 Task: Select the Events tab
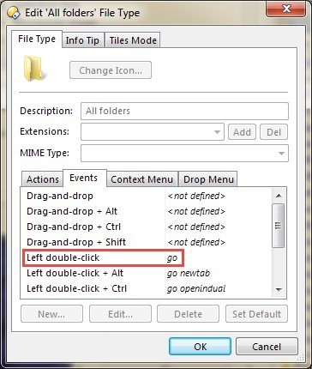click(84, 178)
